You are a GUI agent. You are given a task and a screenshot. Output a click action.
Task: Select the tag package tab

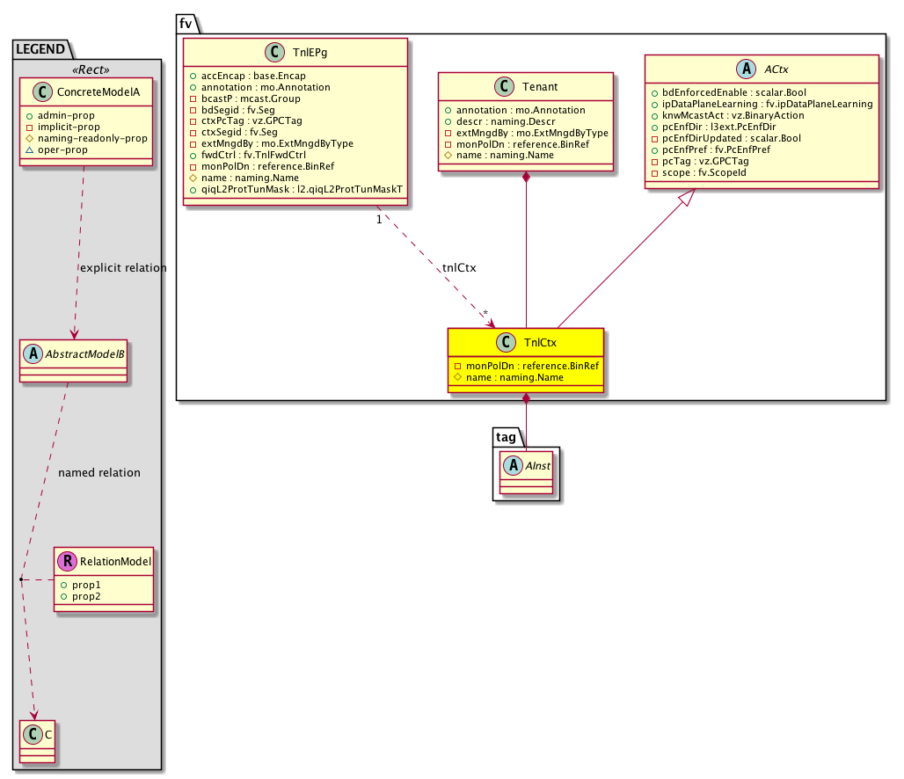point(506,435)
